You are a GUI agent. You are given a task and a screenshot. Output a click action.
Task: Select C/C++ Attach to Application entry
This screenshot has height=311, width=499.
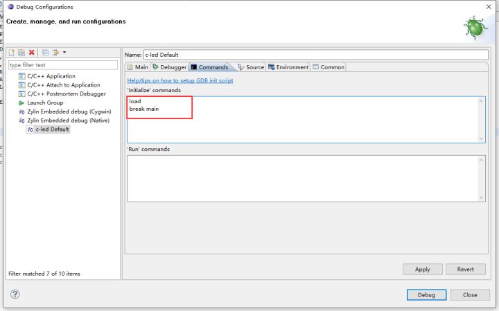coord(63,85)
